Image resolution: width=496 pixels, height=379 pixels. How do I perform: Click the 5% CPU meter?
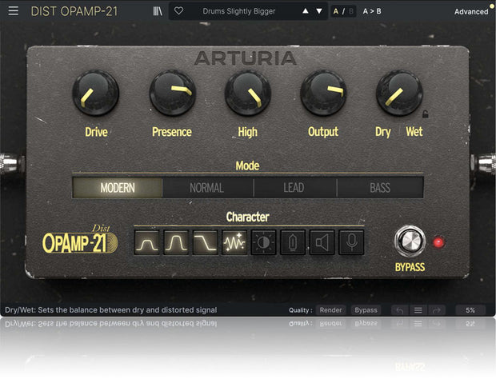(470, 310)
